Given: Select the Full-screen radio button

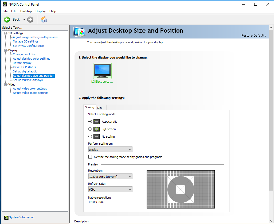Looking at the screenshot, I should pyautogui.click(x=90, y=129).
